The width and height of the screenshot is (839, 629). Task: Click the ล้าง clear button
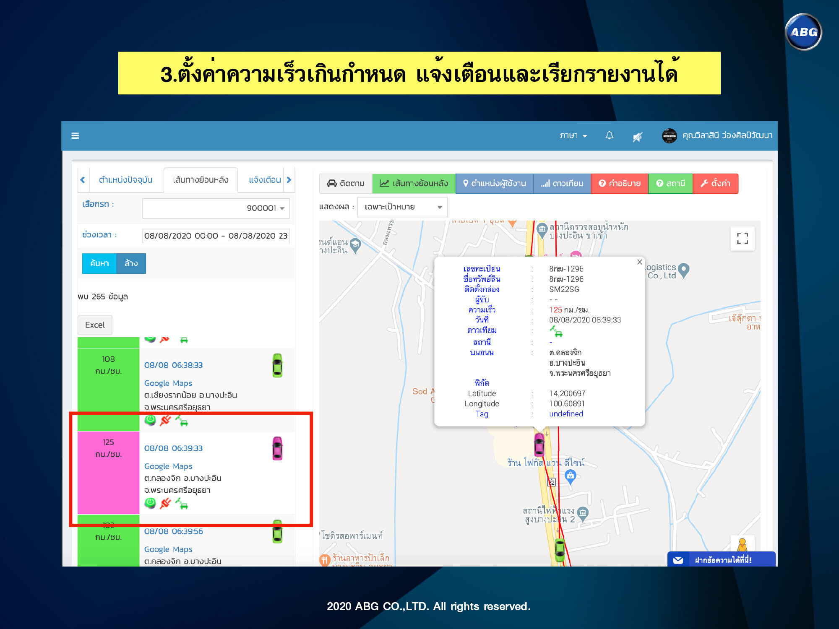point(131,263)
